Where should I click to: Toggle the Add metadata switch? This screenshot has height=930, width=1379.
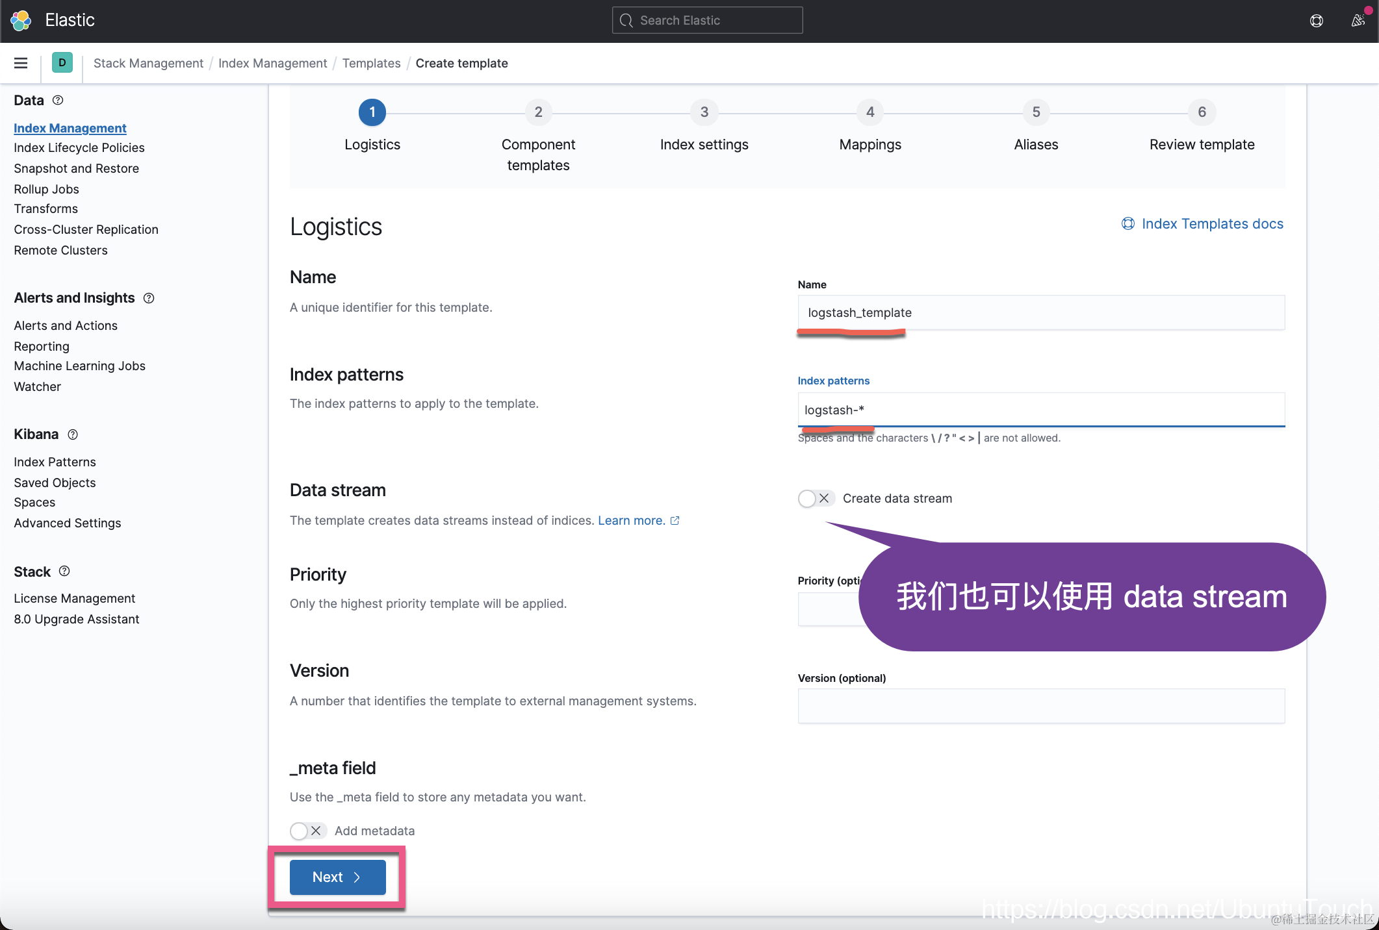tap(307, 831)
